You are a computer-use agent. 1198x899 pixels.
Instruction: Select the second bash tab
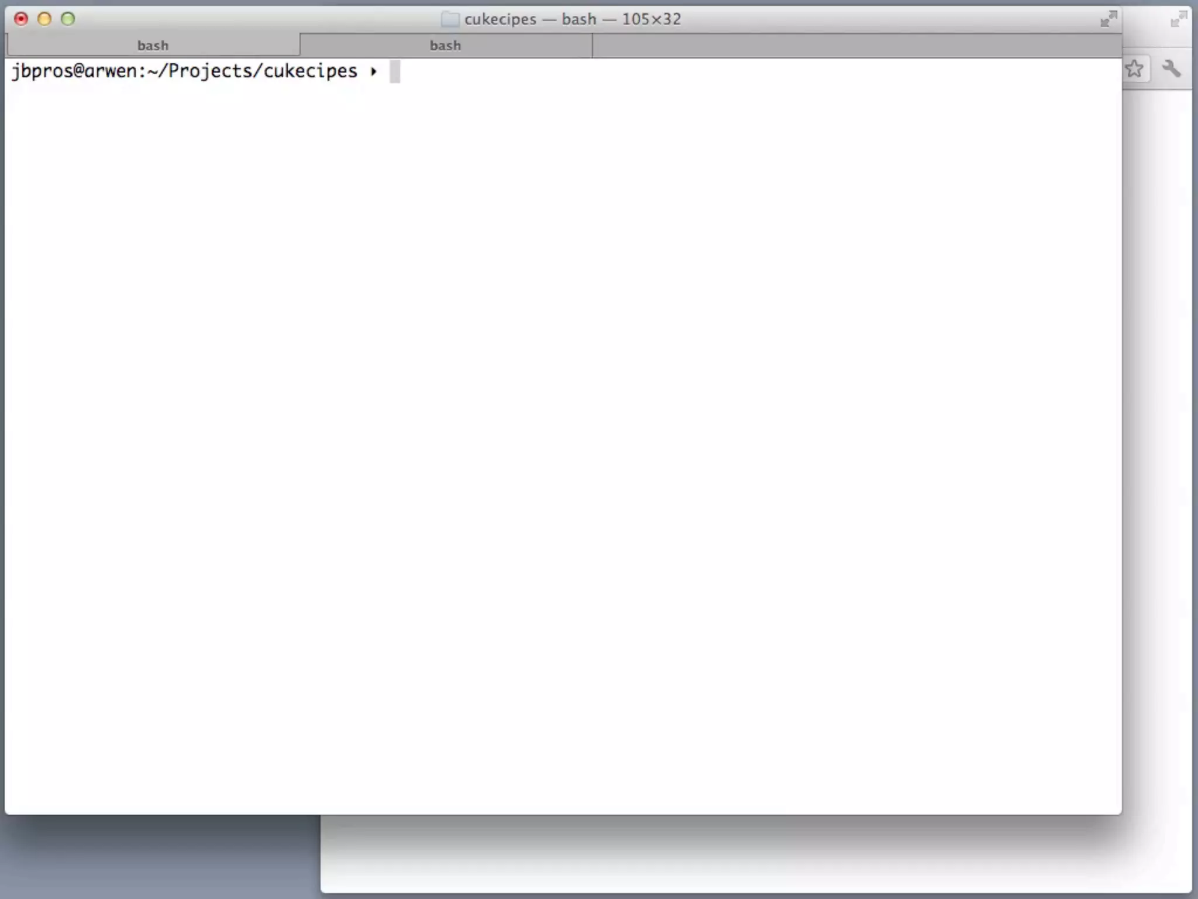445,45
